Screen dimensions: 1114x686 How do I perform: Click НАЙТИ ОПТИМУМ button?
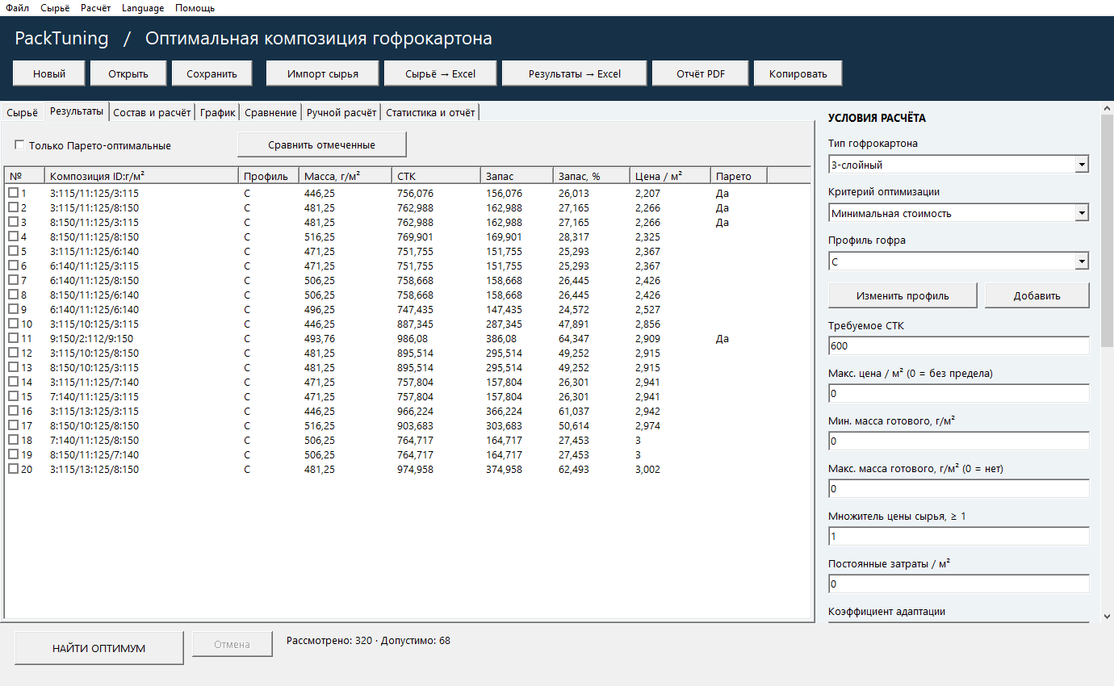(x=99, y=648)
